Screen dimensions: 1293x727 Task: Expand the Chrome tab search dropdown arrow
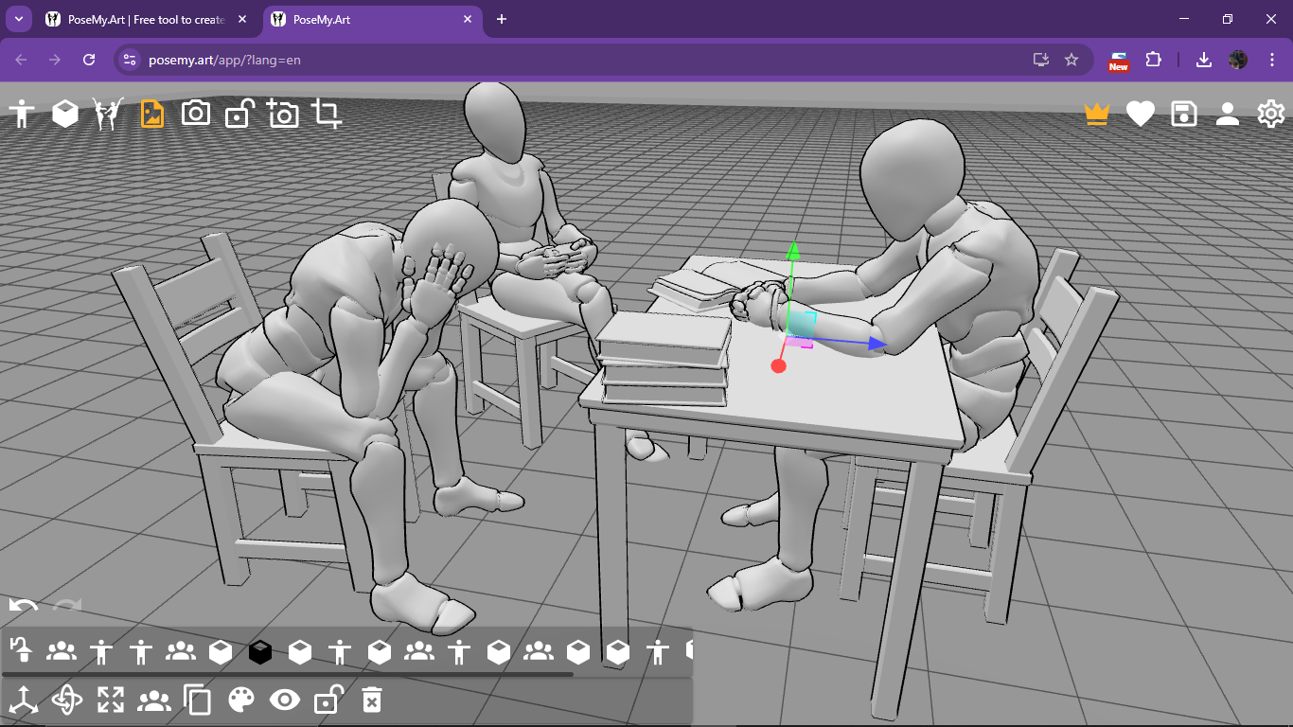(x=18, y=19)
